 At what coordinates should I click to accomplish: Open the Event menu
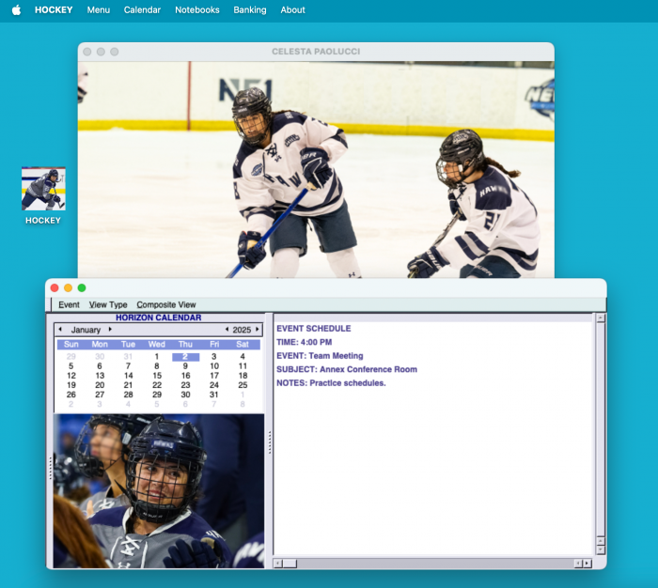(x=69, y=304)
